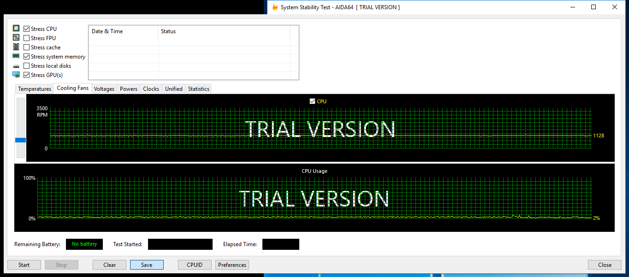Minimize the System Stability Test window
Viewport: 629px width, 277px height.
pos(573,7)
